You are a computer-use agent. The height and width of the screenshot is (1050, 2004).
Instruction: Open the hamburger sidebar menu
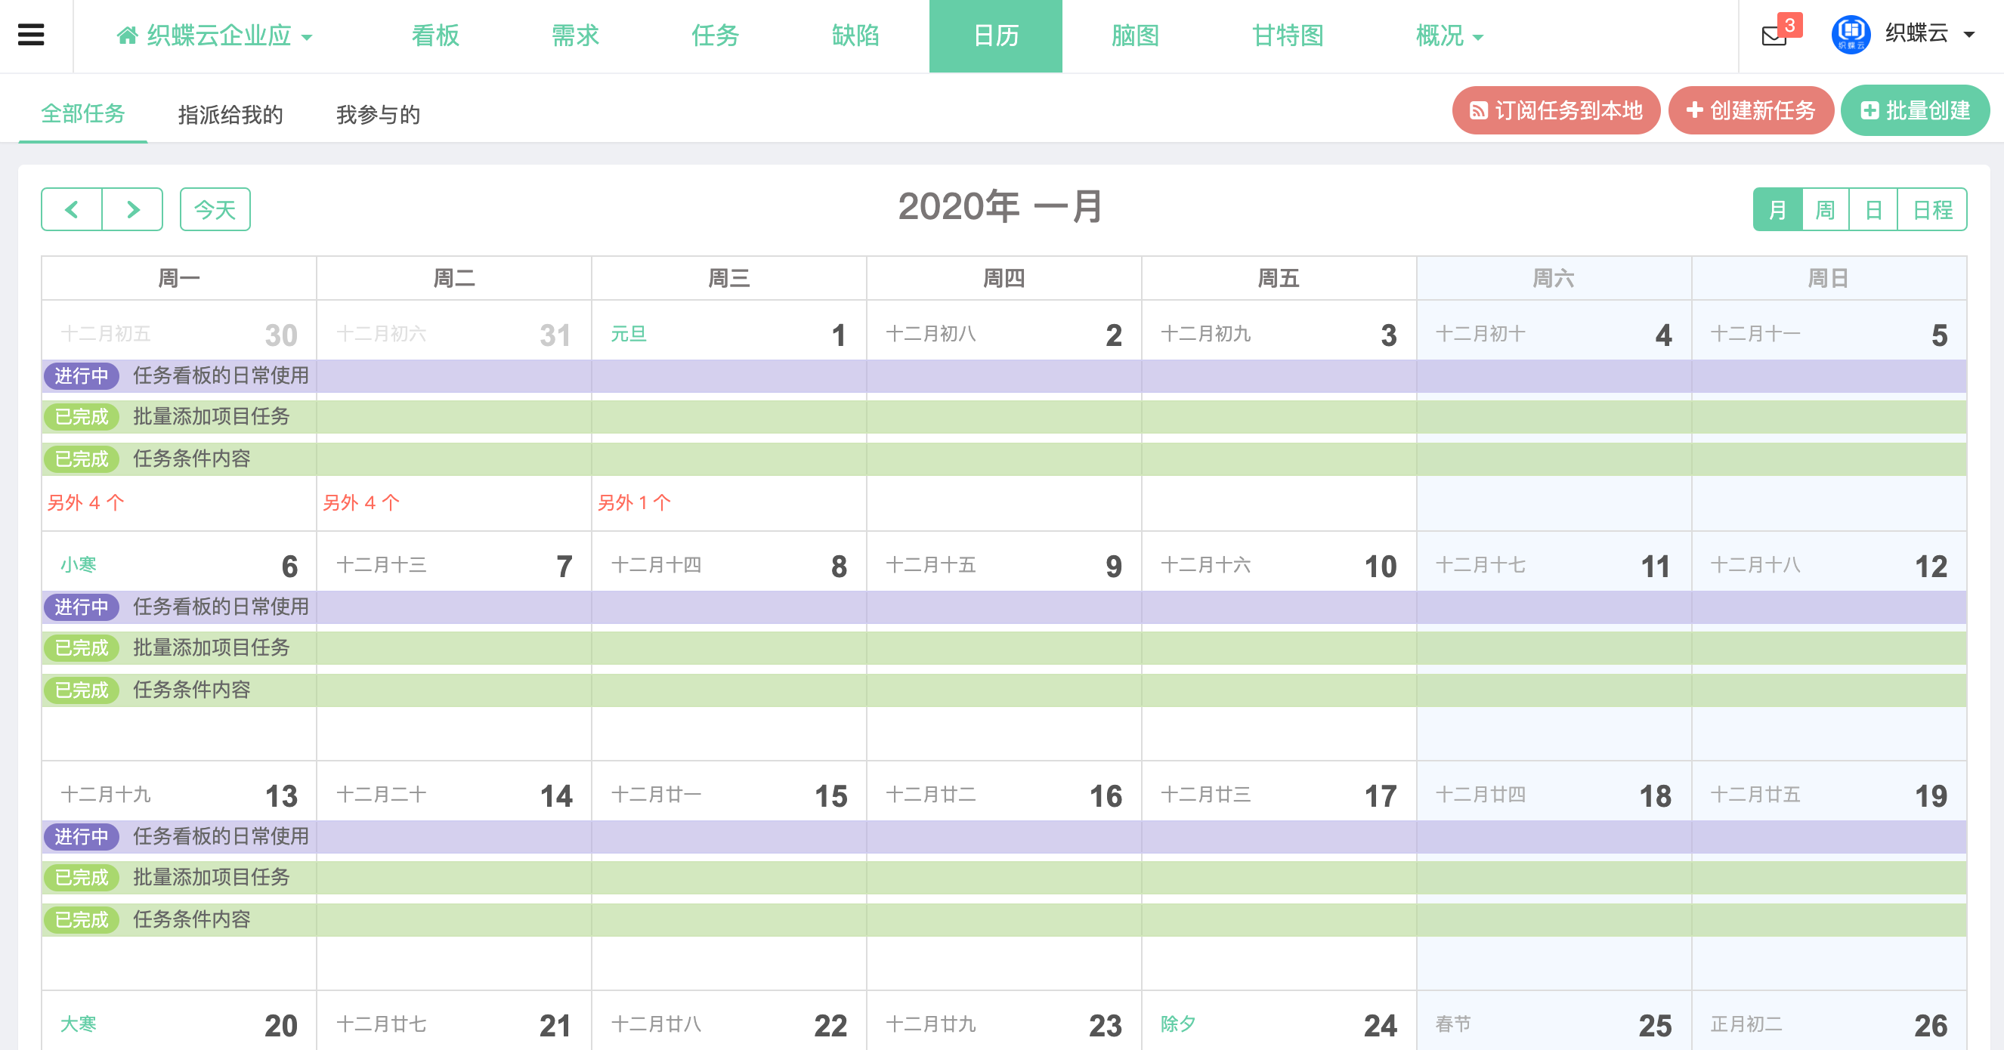(31, 35)
